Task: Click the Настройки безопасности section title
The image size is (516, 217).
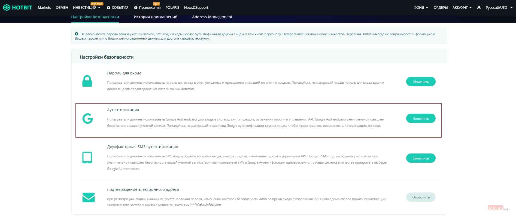Action: (107, 57)
